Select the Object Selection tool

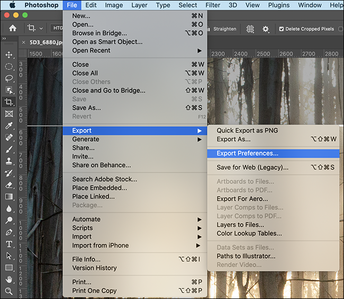point(9,90)
